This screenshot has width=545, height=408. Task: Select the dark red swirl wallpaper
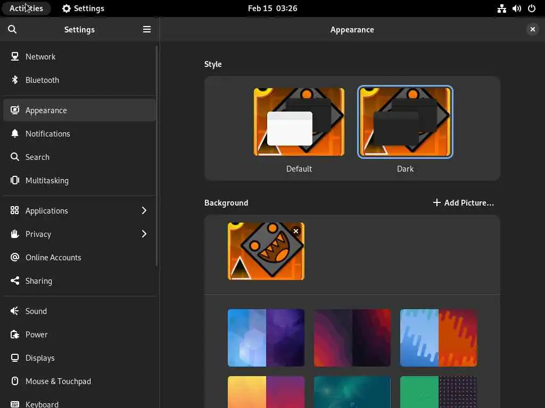(x=352, y=338)
